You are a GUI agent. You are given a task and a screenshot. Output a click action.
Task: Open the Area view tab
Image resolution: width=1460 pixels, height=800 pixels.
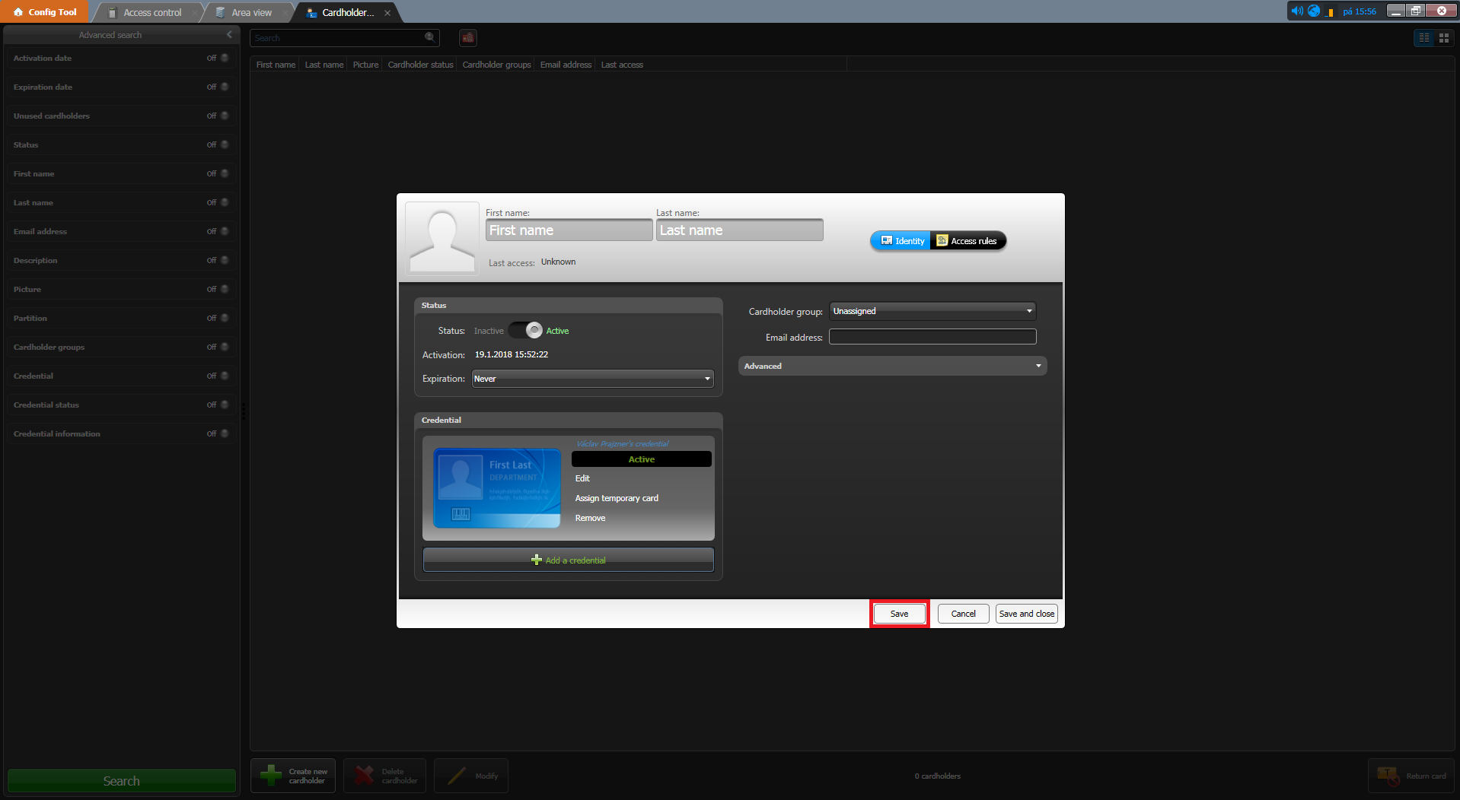click(x=251, y=13)
